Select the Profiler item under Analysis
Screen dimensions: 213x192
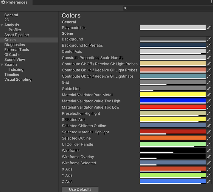(x=15, y=30)
